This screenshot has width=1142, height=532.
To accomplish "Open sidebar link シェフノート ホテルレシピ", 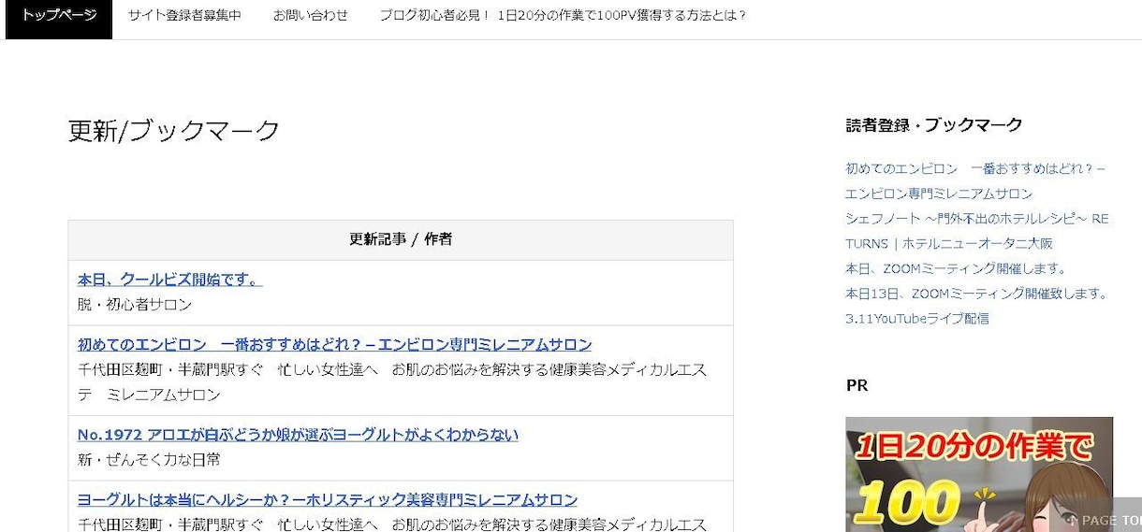I will 976,231.
